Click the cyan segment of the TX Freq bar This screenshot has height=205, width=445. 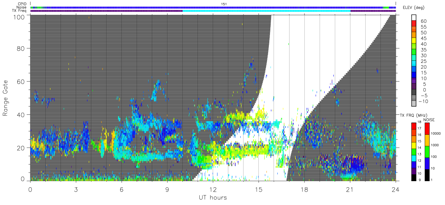click(x=266, y=11)
